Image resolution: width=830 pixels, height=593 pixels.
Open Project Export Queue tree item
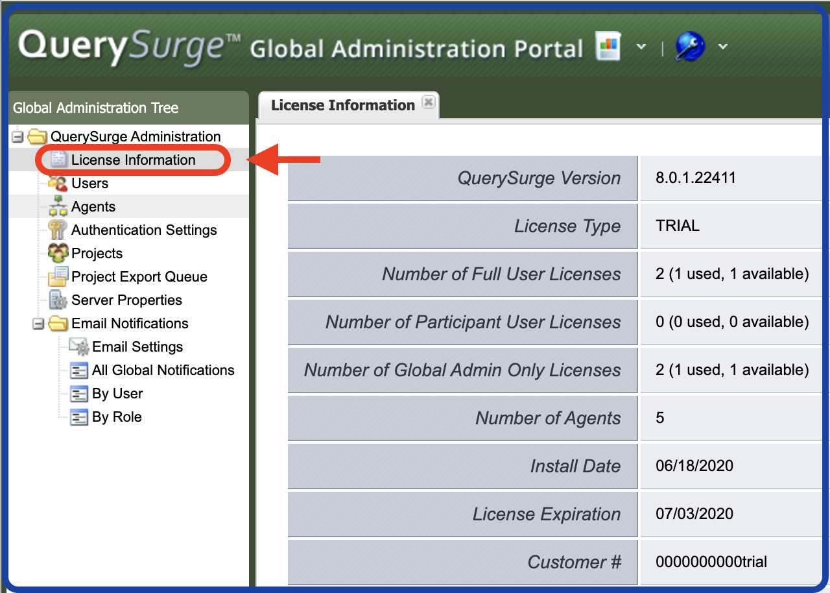pos(139,277)
